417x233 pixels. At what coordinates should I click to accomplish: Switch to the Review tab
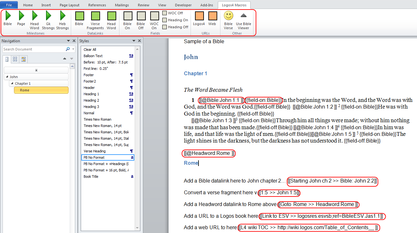tap(144, 5)
